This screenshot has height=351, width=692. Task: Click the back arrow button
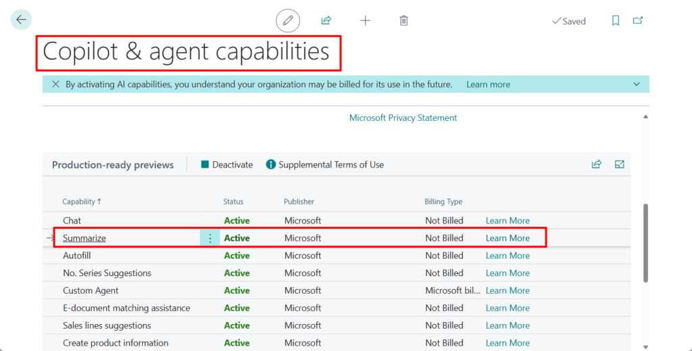pyautogui.click(x=21, y=20)
